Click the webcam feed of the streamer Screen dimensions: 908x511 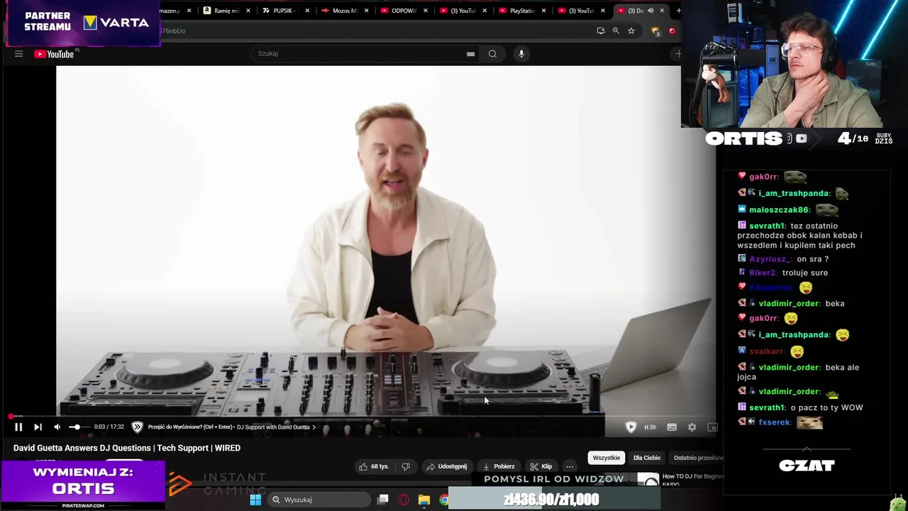pyautogui.click(x=794, y=64)
